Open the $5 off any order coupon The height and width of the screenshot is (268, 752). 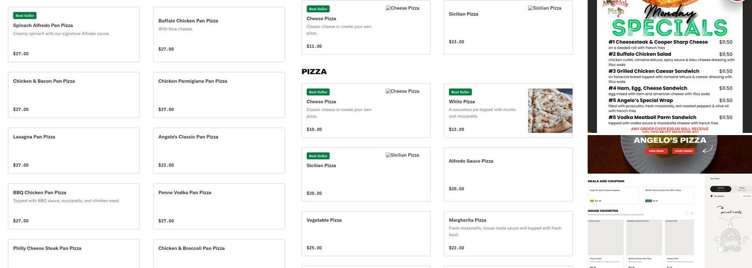[669, 196]
